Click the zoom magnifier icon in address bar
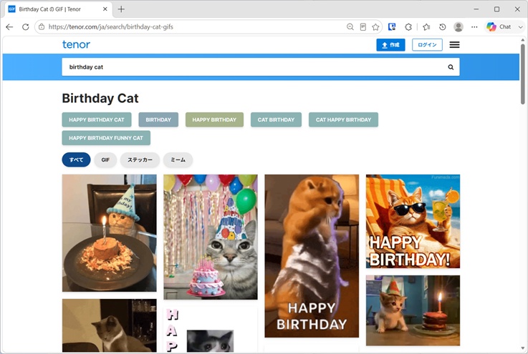528x354 pixels. pos(350,27)
